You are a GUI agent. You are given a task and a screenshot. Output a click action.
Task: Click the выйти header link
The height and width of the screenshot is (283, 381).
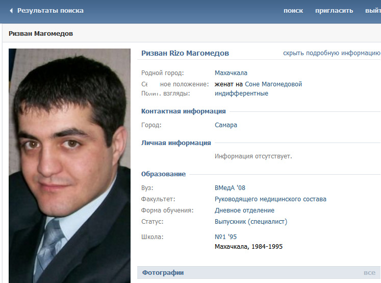pos(373,11)
